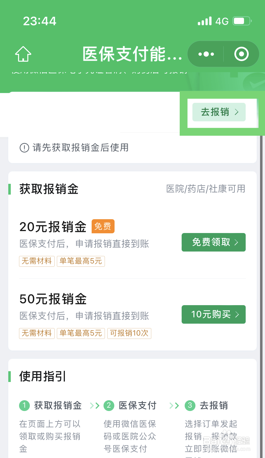Tap the exclamation info icon
The width and height of the screenshot is (265, 458).
[x=24, y=148]
